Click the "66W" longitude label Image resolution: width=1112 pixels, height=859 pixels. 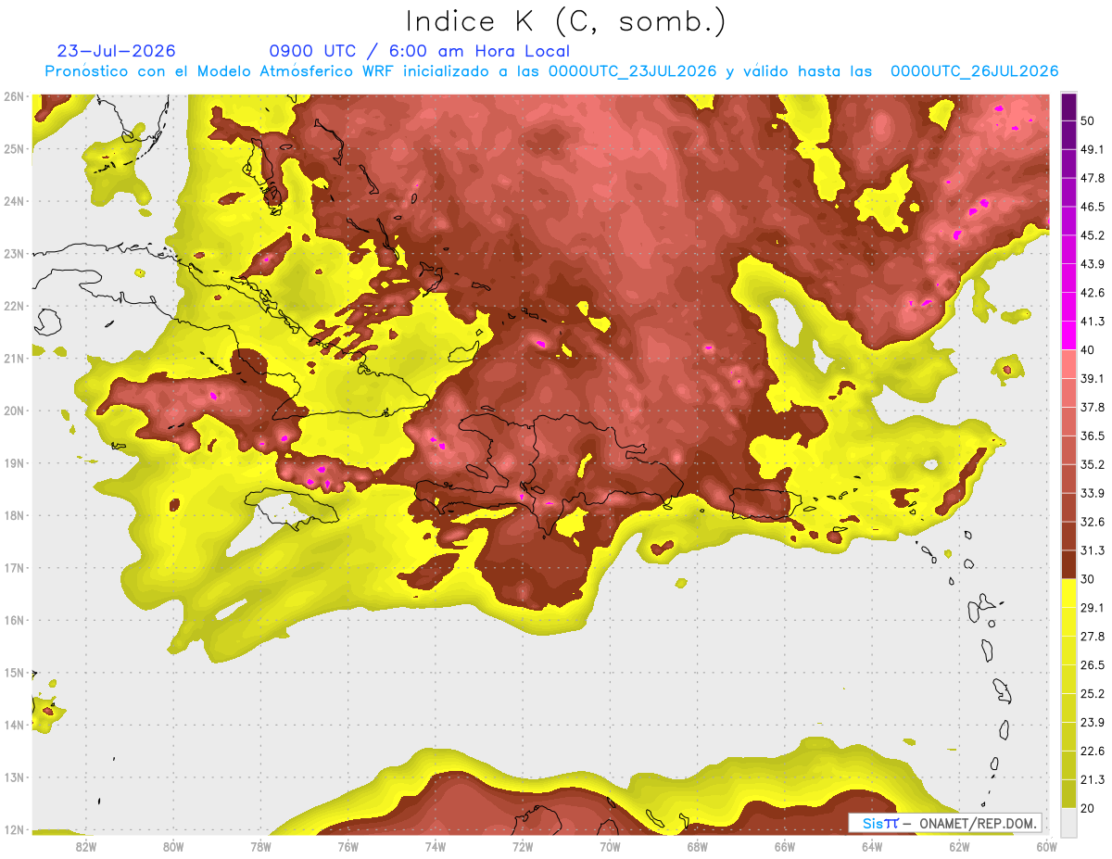point(785,845)
